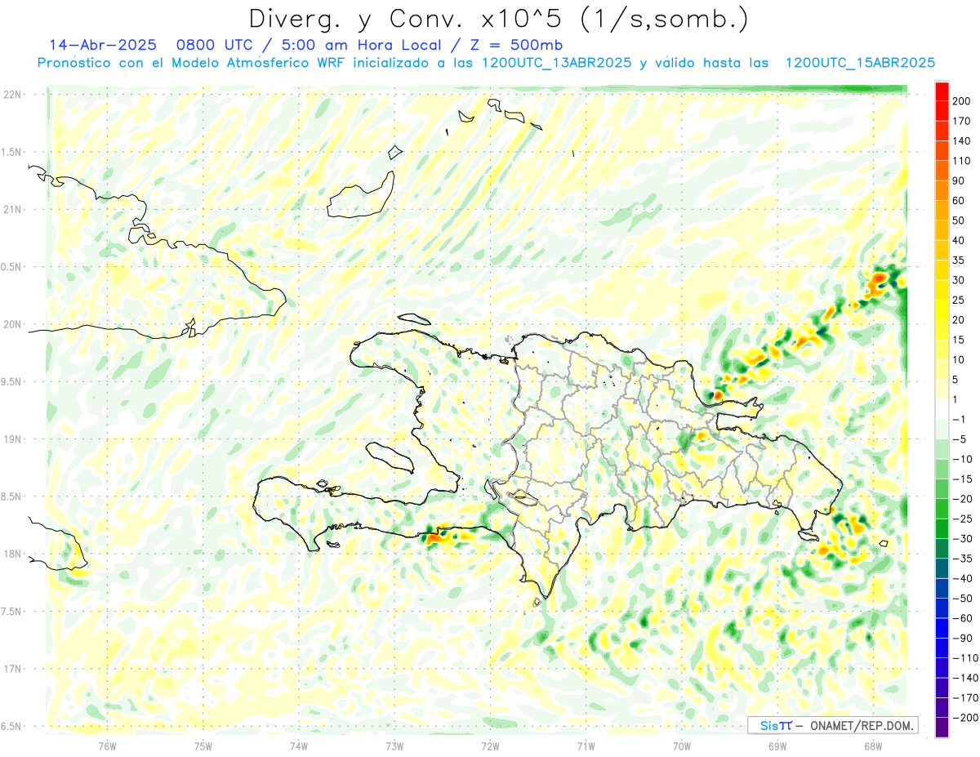Click the '19N' latitude label
980x757 pixels.
point(11,439)
